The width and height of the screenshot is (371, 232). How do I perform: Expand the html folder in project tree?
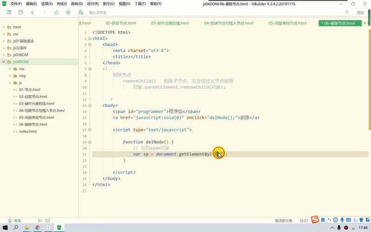click(x=4, y=27)
